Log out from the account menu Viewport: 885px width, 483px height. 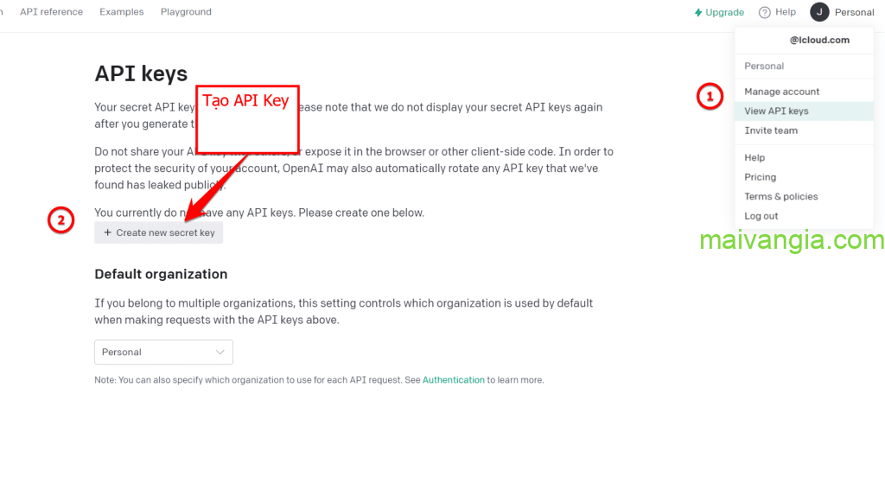761,216
